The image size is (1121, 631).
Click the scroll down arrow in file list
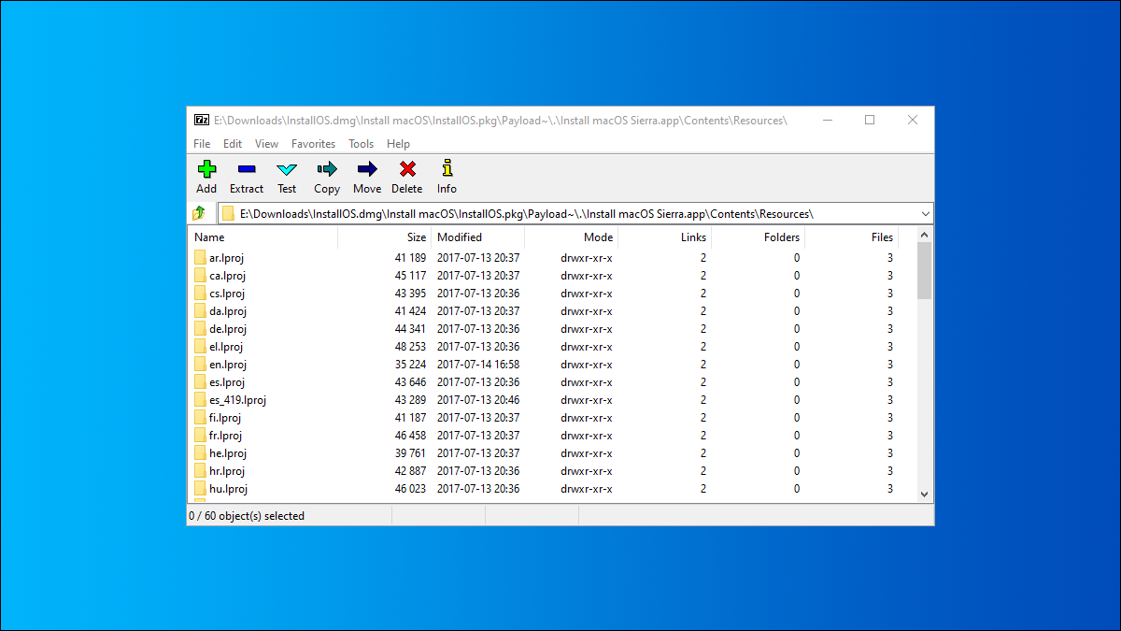point(924,494)
